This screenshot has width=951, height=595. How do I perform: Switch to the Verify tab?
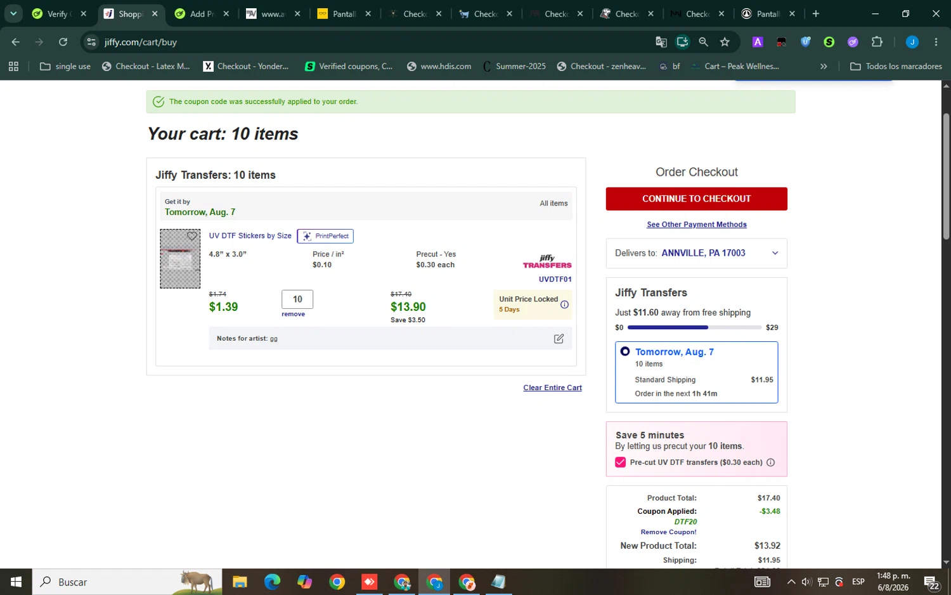(x=59, y=14)
